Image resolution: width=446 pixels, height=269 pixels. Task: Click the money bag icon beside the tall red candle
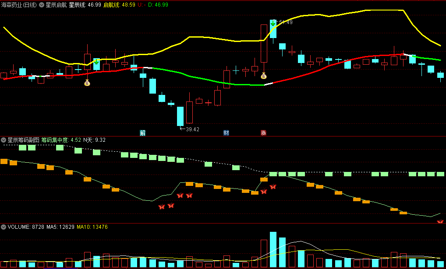(264, 76)
